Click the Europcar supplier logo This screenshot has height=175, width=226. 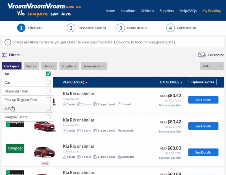point(15,148)
